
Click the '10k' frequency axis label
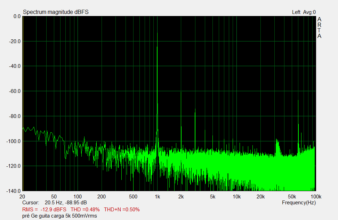237,197
